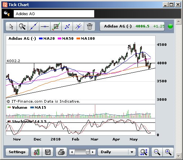The image size is (183, 160).
Task: Click the Adidas AG (-) price button
Action: pos(132,26)
